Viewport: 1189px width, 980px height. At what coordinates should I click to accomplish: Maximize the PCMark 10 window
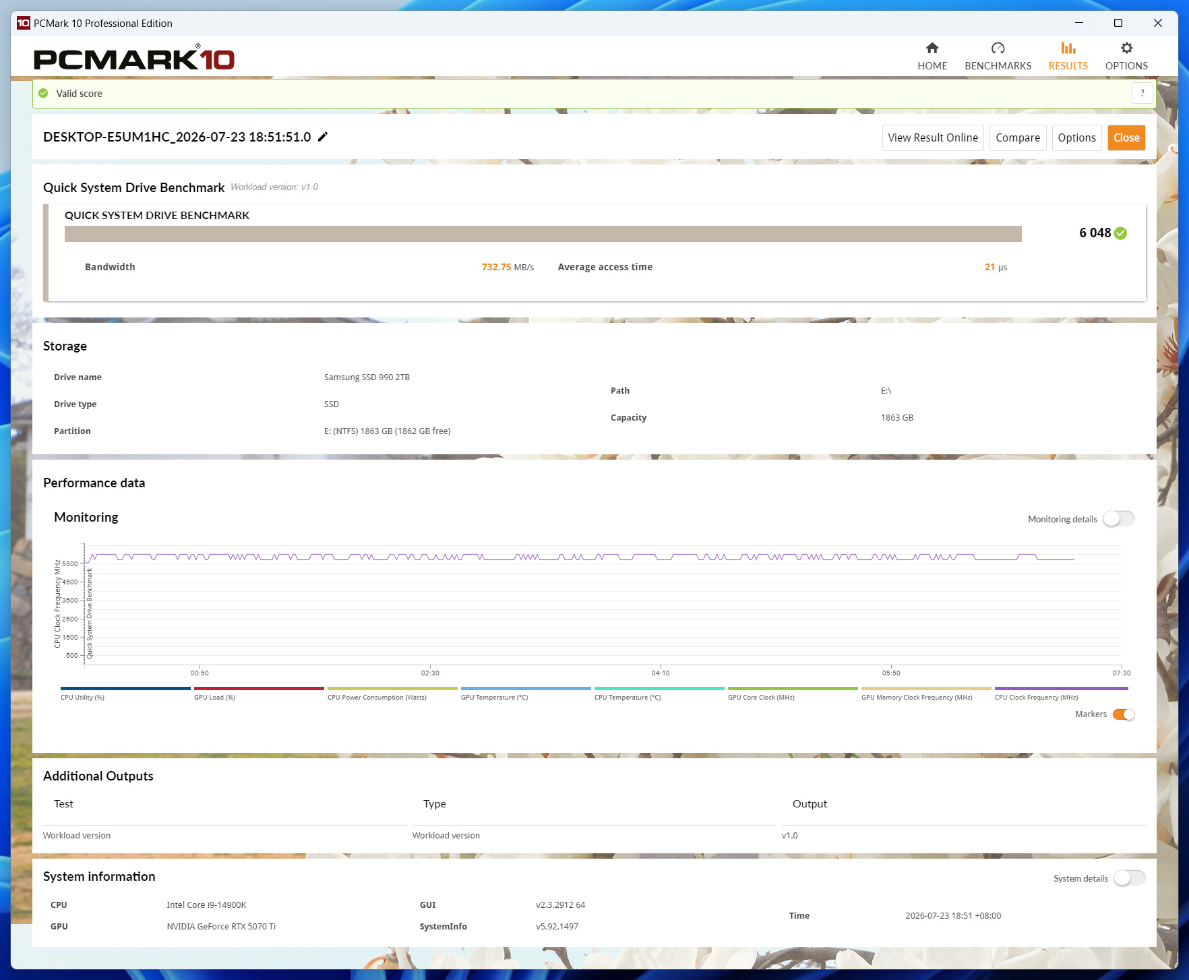[1118, 23]
